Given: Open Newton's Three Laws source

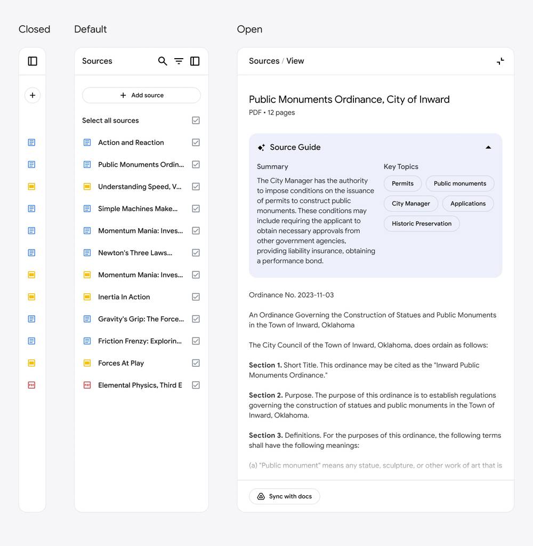Looking at the screenshot, I should click(x=135, y=253).
